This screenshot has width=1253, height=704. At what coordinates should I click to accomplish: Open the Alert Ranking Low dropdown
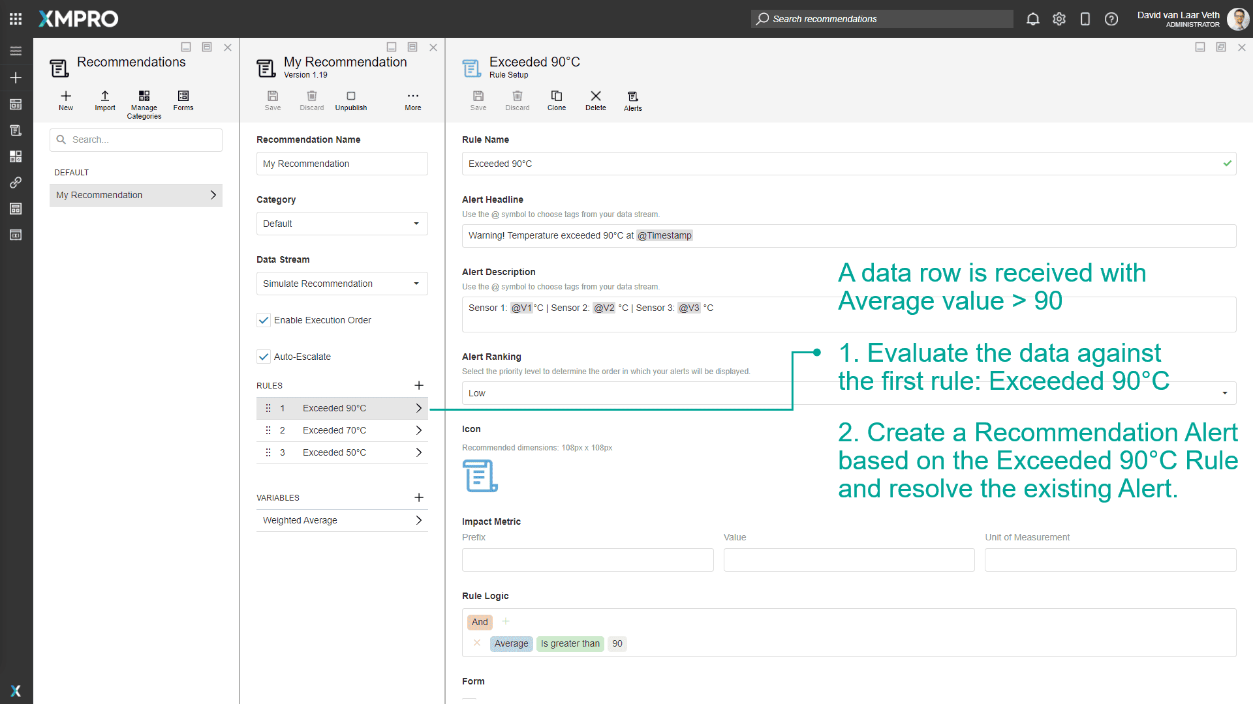tap(848, 393)
